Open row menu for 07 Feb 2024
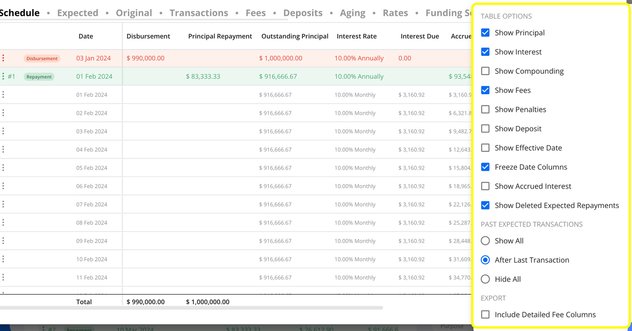 pyautogui.click(x=3, y=204)
